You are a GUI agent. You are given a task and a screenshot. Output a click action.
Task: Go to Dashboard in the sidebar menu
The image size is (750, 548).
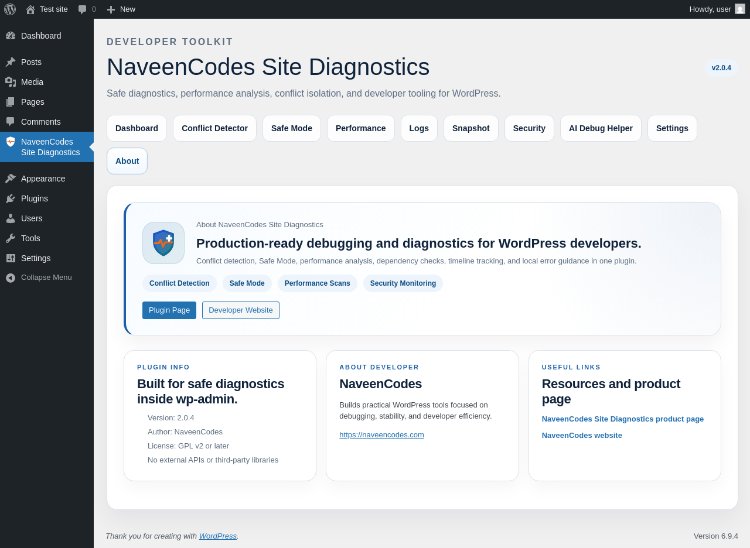tap(47, 36)
